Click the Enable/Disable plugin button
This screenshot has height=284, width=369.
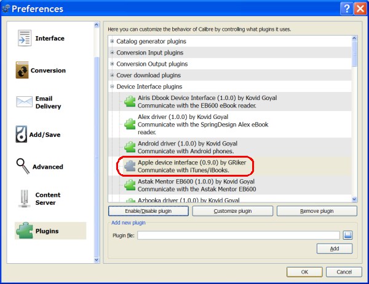coord(148,211)
